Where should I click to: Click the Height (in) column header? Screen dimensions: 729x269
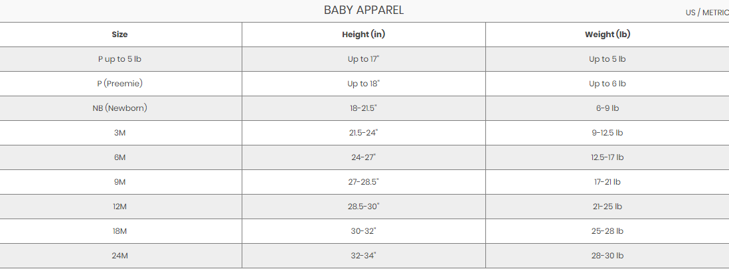(x=364, y=35)
